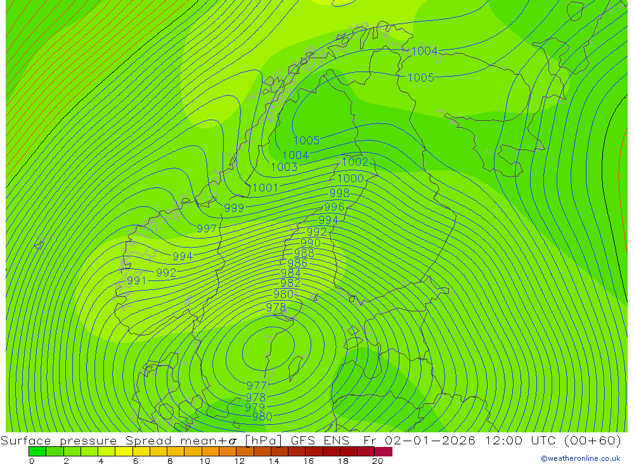Screen dimensions: 634x464
Task: Click the 988 isobar label
Action: click(x=304, y=253)
